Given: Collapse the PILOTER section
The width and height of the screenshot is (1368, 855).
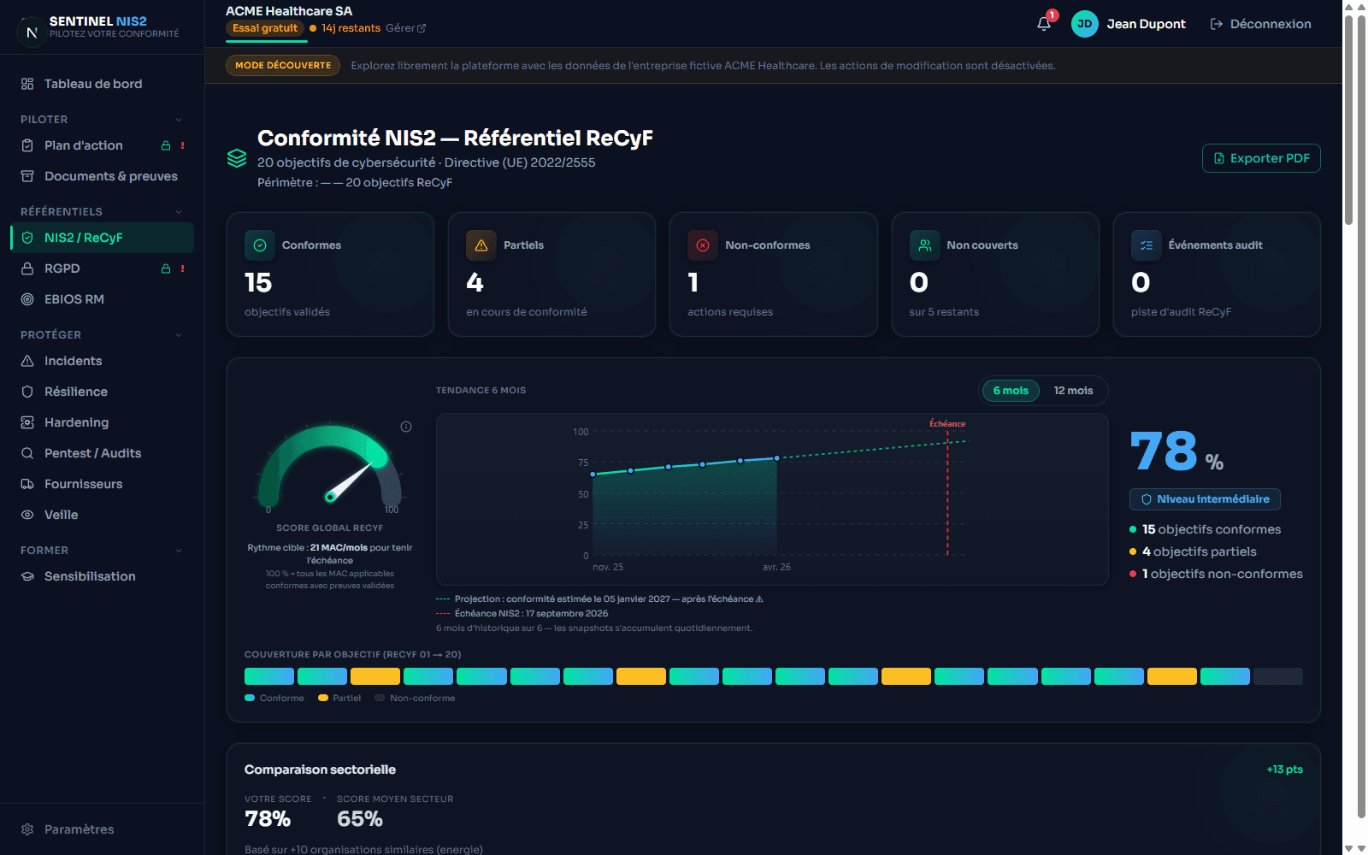Looking at the screenshot, I should pyautogui.click(x=179, y=120).
